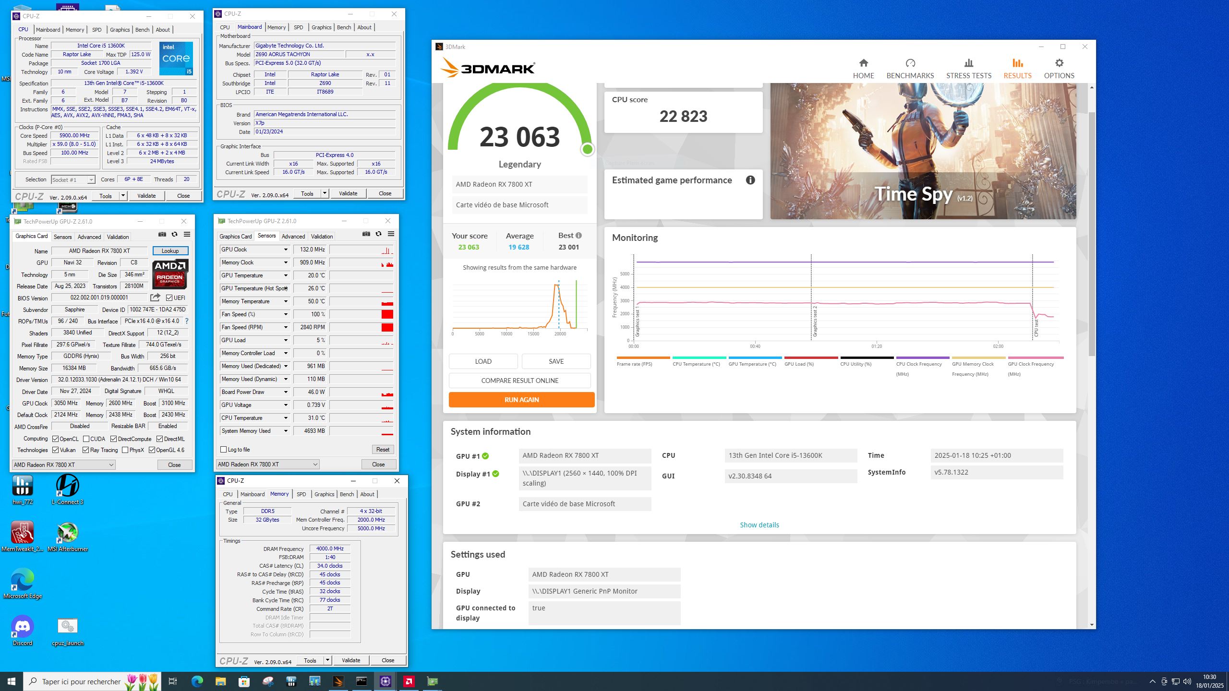Take screenshot in GPU-Z Graphics Card window
The width and height of the screenshot is (1229, 691).
coord(162,234)
